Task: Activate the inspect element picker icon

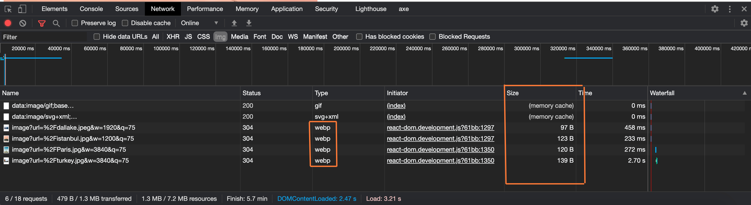Action: coord(8,9)
